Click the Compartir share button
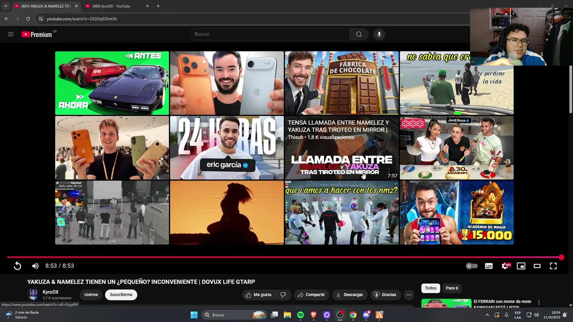 pos(311,295)
